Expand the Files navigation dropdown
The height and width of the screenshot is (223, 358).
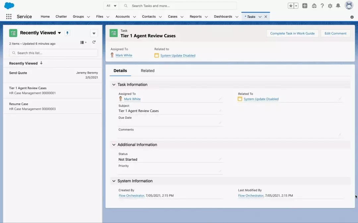tap(108, 17)
